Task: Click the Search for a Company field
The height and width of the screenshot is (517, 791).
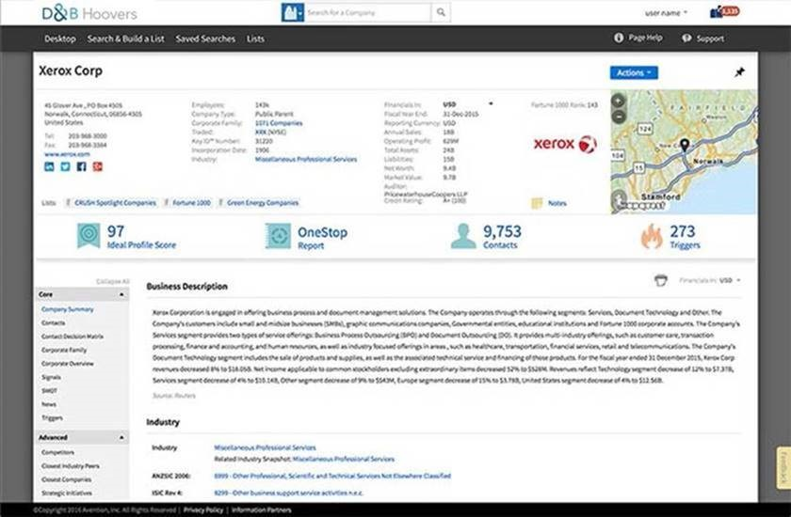Action: point(368,12)
